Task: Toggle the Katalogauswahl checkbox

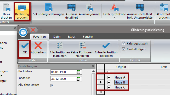Action: pyautogui.click(x=123, y=43)
